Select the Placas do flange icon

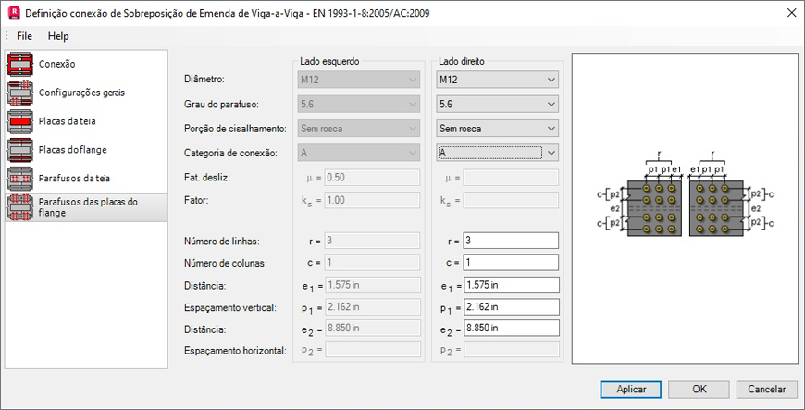click(20, 150)
